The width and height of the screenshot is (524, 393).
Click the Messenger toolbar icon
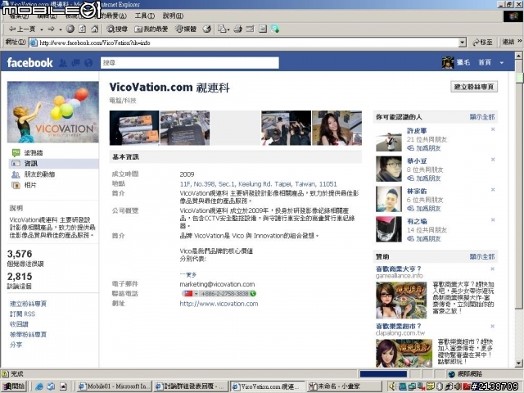click(x=275, y=29)
